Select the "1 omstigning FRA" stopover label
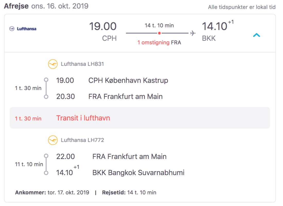283x206 pixels. point(159,43)
